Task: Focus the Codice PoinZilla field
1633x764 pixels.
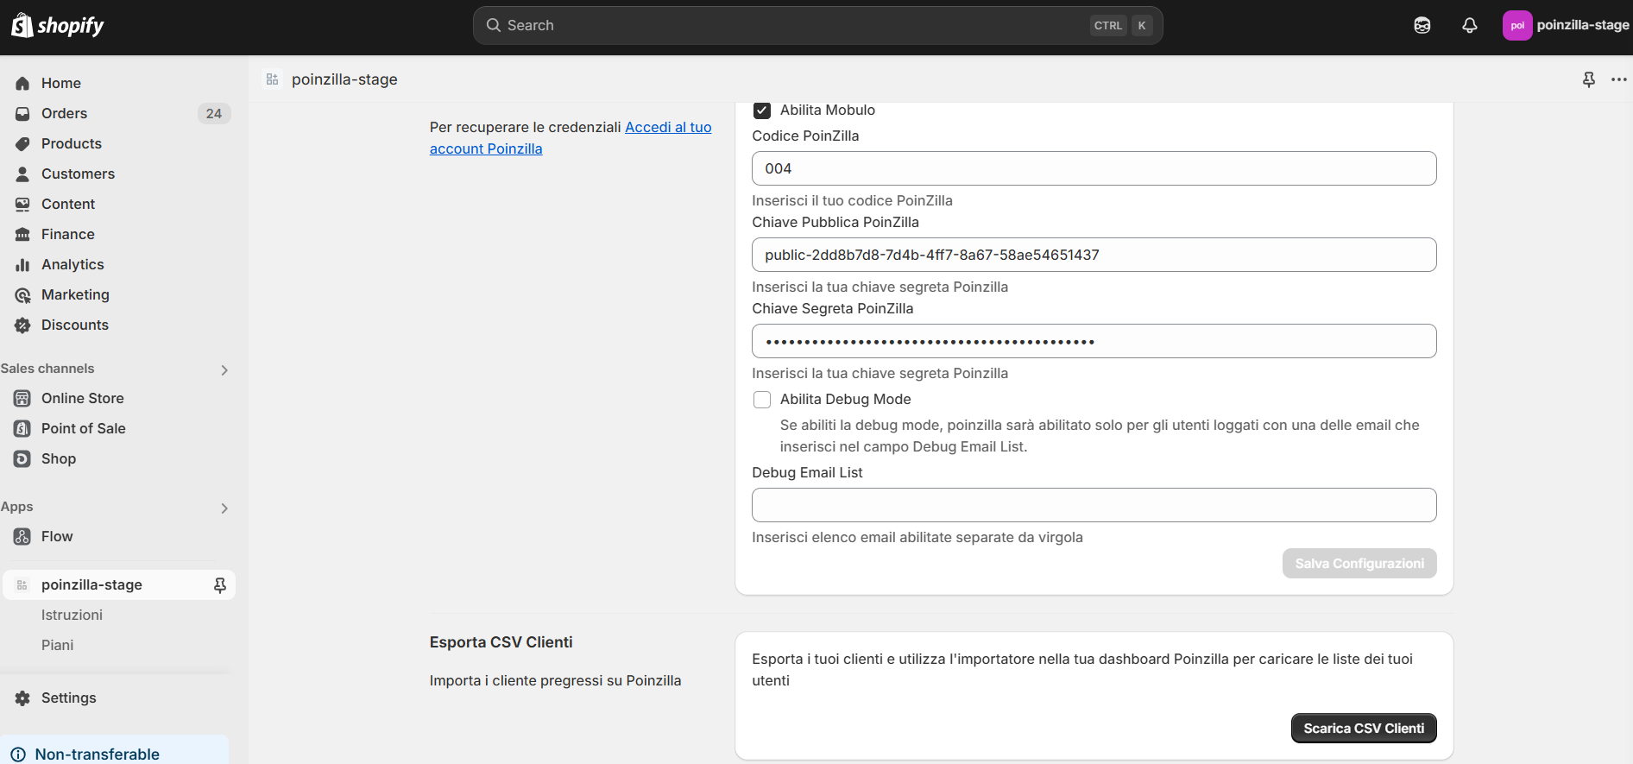Action: [1094, 168]
